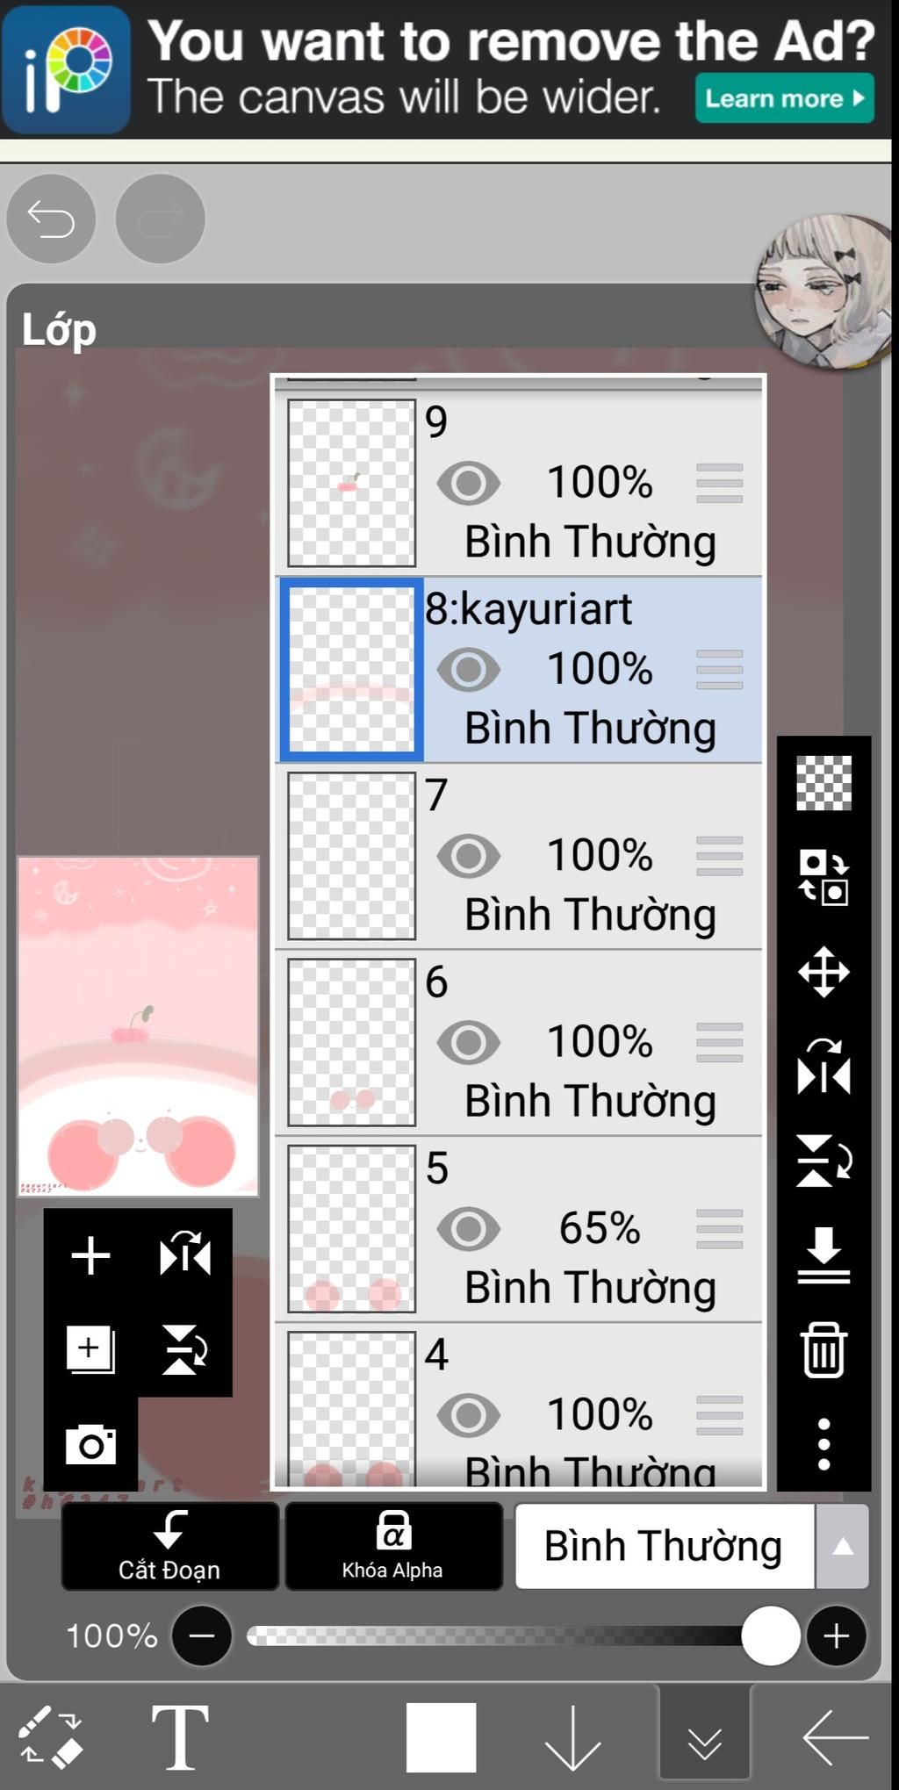This screenshot has width=899, height=1790.
Task: Select the move transform cross-arrows icon
Action: point(823,972)
